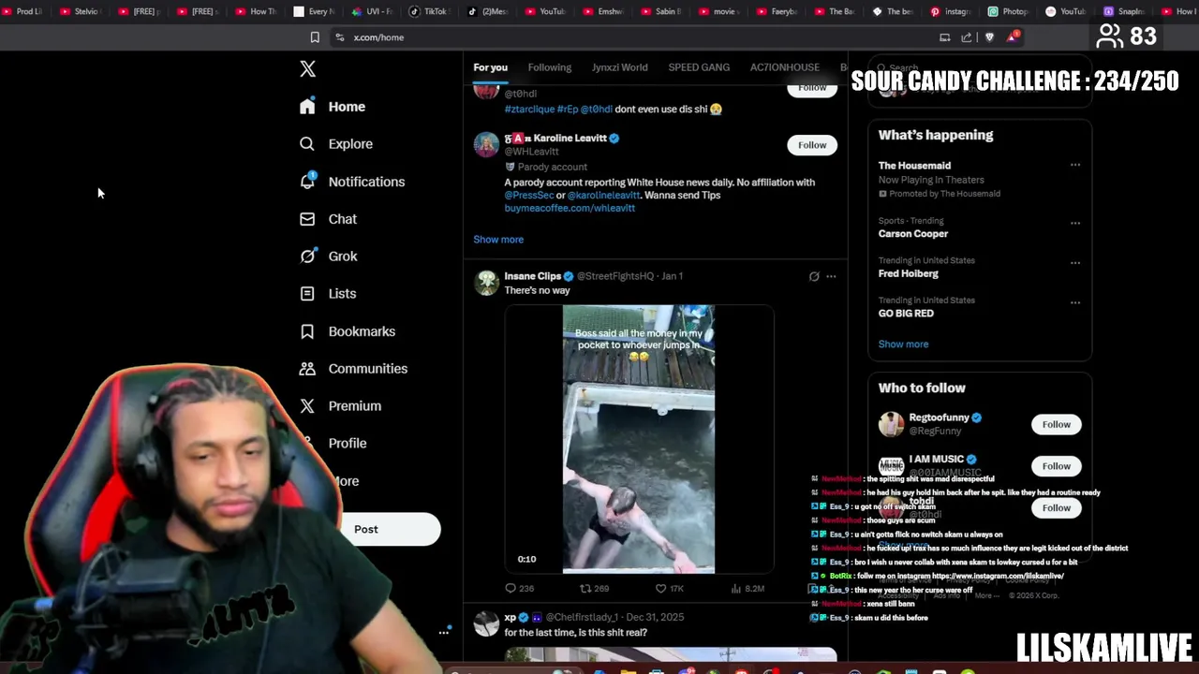The width and height of the screenshot is (1199, 674).
Task: Open options for Carson Cooper trend
Action: coord(1075,223)
